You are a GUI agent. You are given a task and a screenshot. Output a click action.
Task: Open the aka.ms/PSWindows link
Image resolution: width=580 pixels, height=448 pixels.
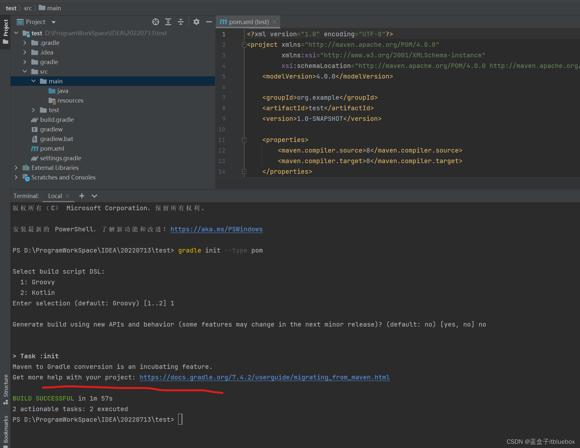pyautogui.click(x=216, y=229)
